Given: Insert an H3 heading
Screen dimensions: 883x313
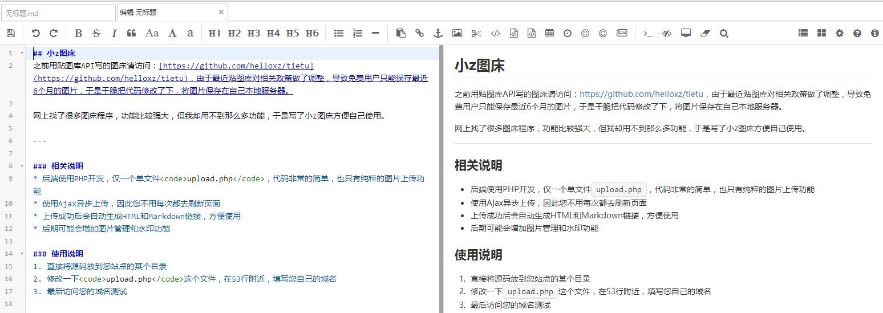Looking at the screenshot, I should (x=254, y=34).
